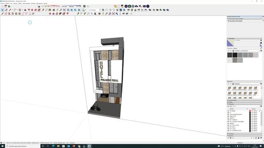Select the Zoom Extents tool in bottom row
This screenshot has height=148, width=264.
click(113, 14)
